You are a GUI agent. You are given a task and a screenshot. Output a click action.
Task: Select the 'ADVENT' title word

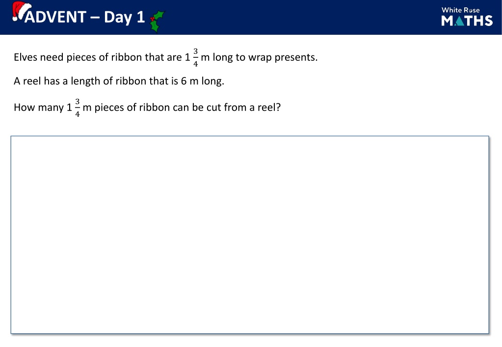55,17
